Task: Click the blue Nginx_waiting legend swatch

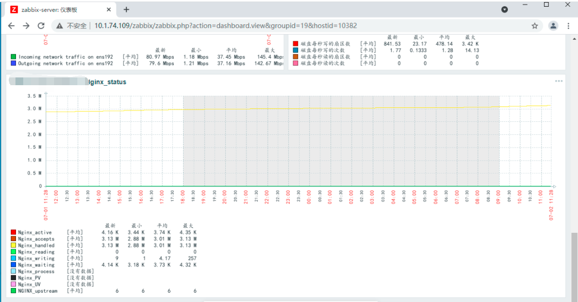Action: 13,265
